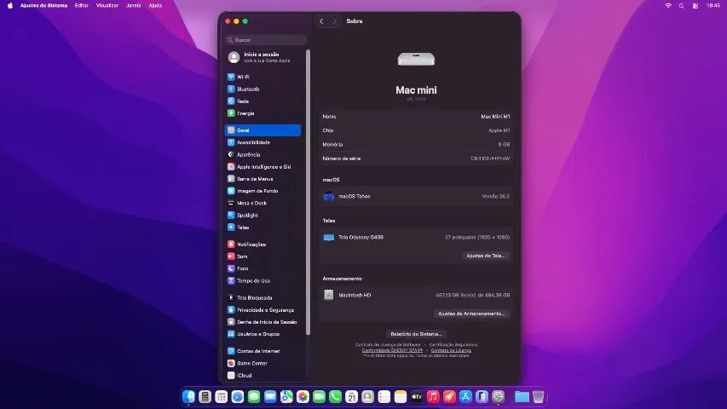
Task: Open Som settings in the sidebar
Action: coord(263,256)
